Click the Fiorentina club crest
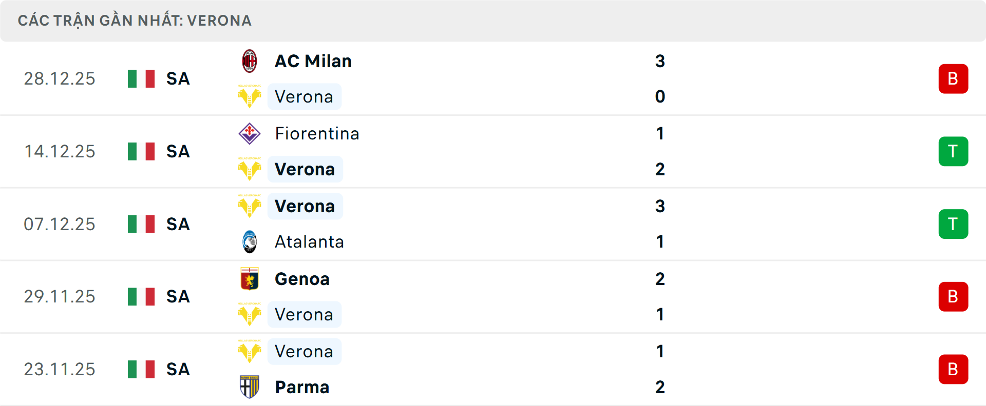The image size is (986, 406). [x=250, y=134]
